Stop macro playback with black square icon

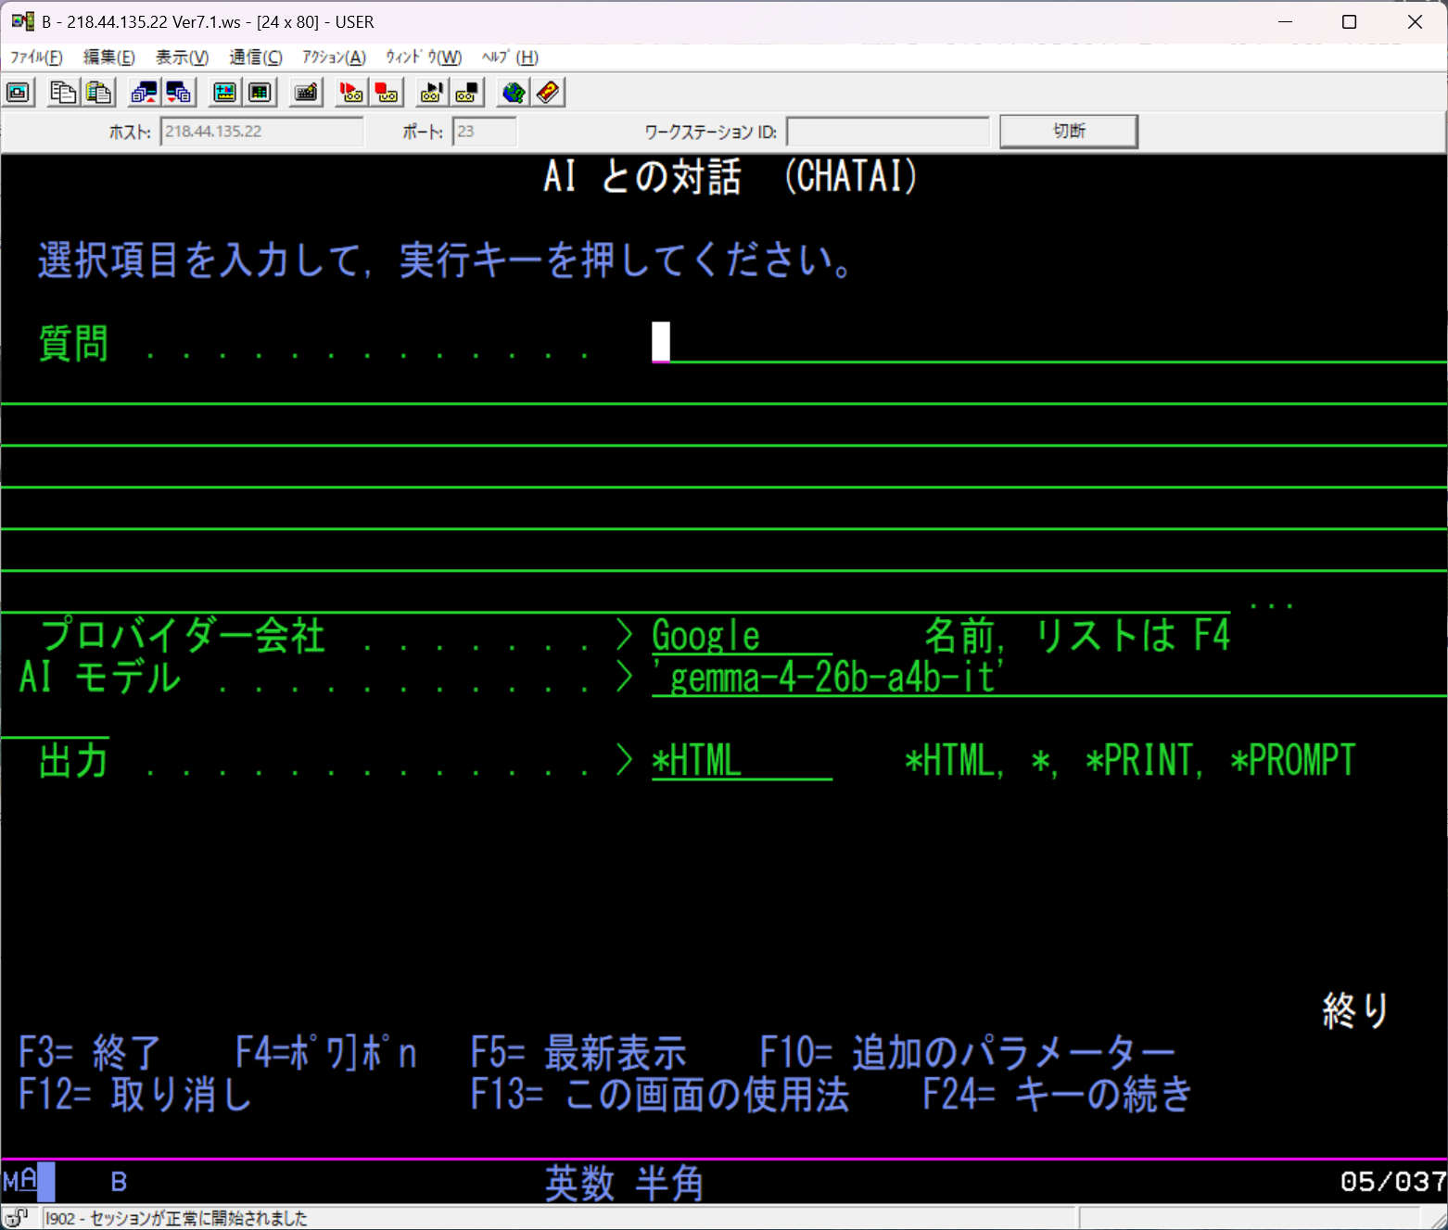tap(467, 93)
